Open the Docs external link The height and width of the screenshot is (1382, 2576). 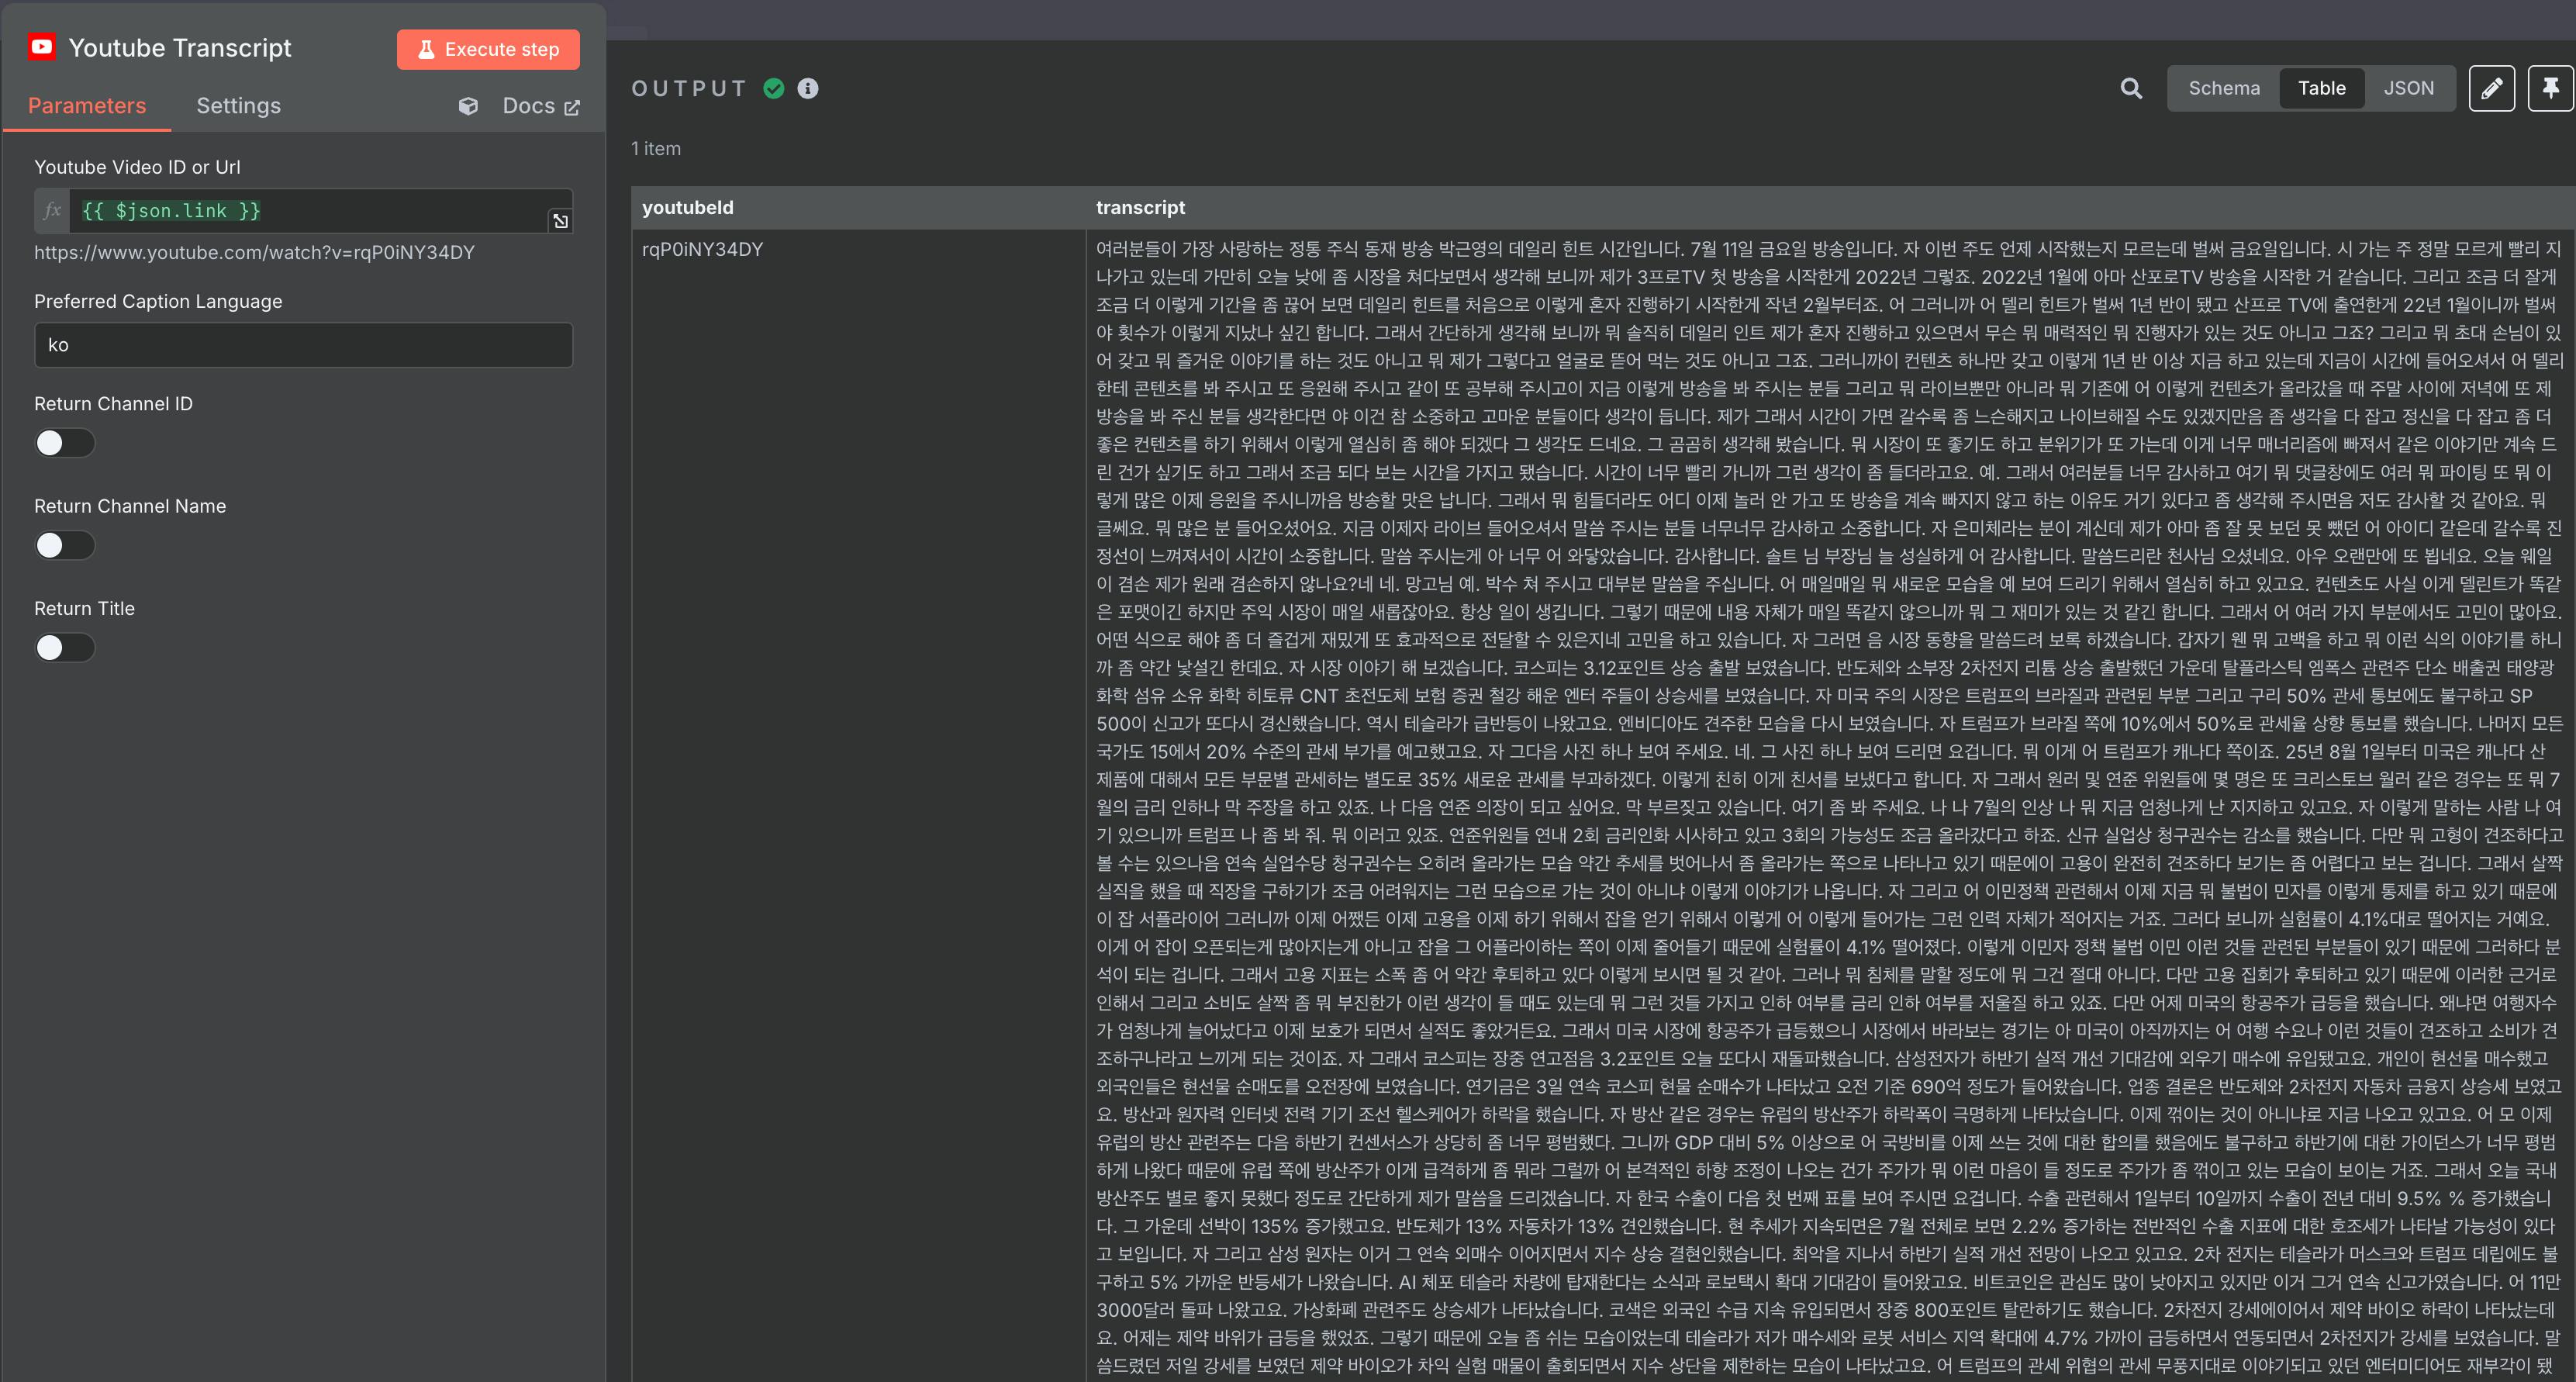(541, 106)
